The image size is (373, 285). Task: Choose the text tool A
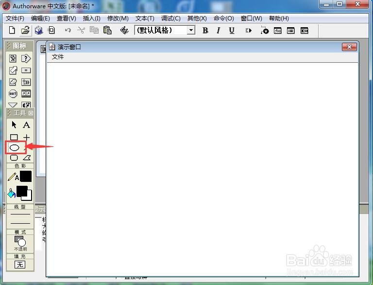[x=26, y=125]
